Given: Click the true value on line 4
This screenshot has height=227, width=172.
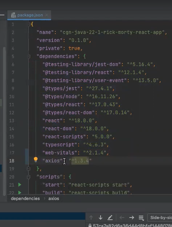Looking at the screenshot, I should tap(74, 48).
